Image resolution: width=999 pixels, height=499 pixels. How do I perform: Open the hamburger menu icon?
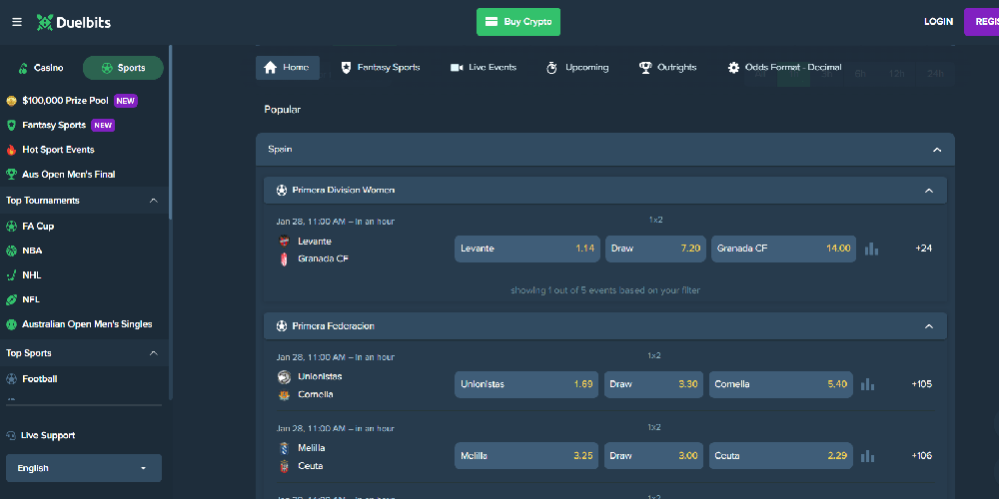tap(16, 22)
